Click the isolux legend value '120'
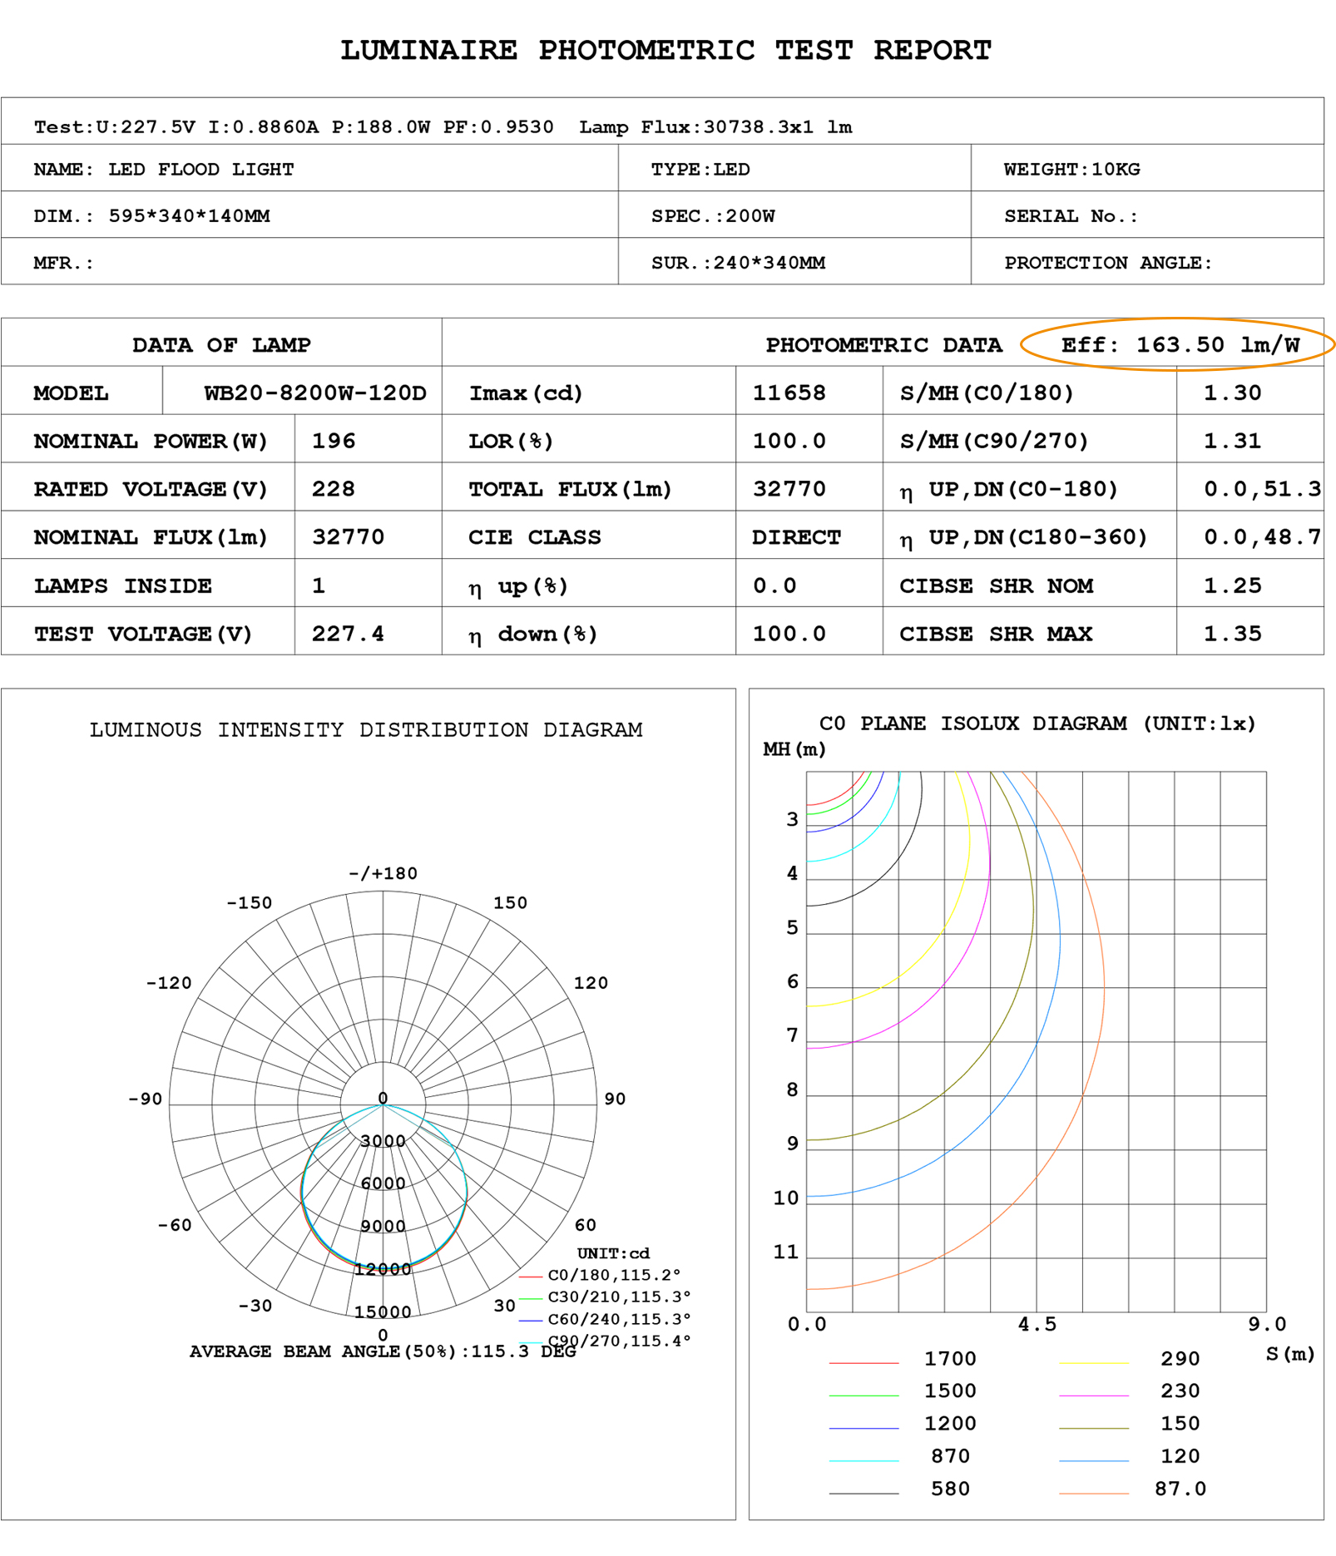1336x1556 pixels. pos(1180,1456)
